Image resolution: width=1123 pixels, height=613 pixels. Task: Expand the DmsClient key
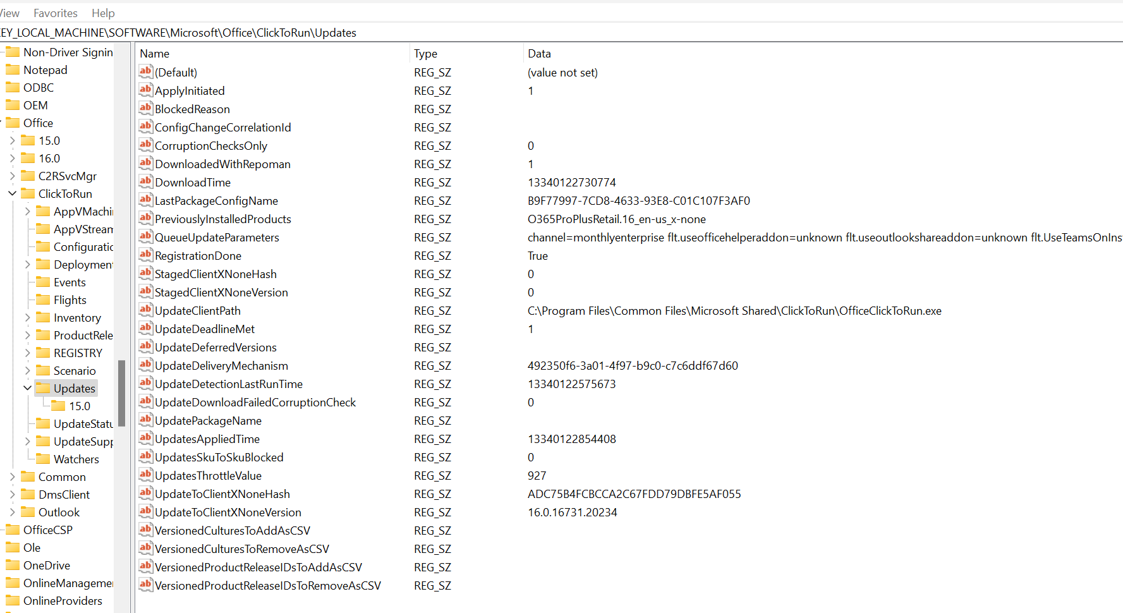(12, 494)
